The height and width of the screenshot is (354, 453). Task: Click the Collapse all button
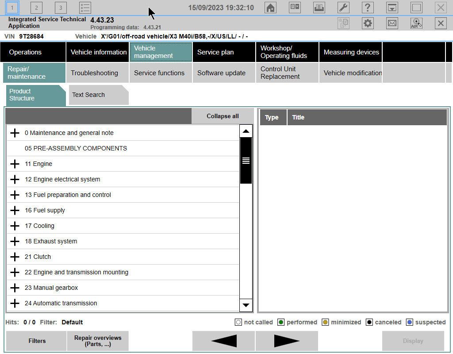point(223,116)
